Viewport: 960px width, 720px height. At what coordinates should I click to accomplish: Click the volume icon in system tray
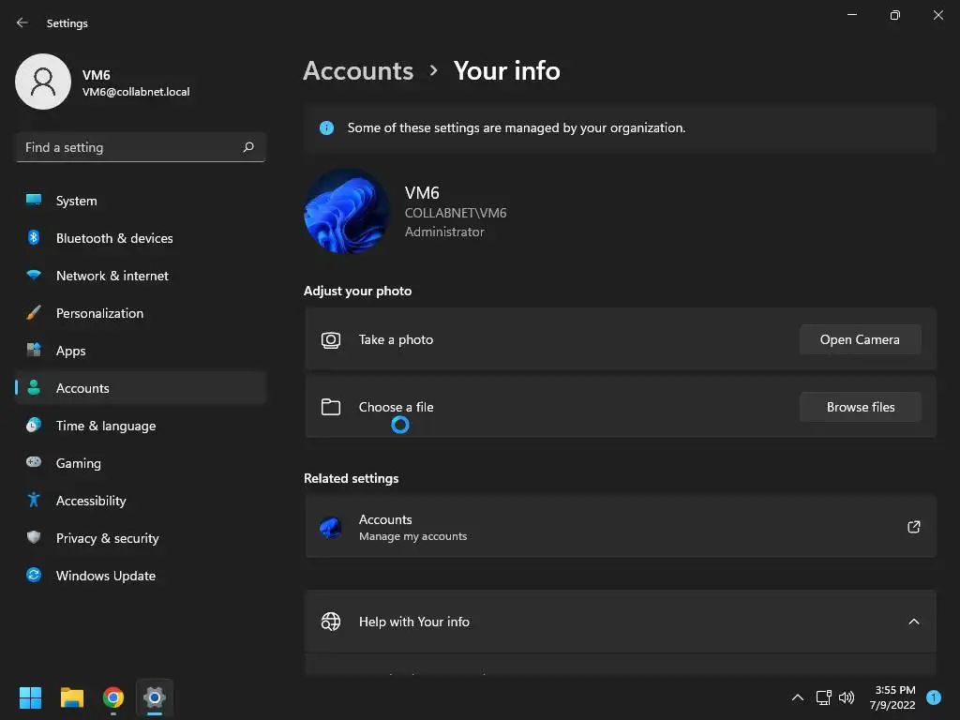(847, 697)
